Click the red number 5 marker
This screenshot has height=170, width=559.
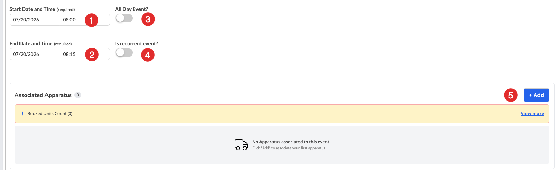[x=510, y=95]
